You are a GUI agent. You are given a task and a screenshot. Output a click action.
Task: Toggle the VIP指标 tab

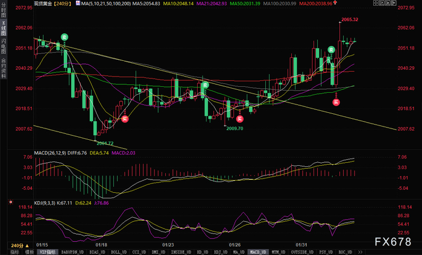pos(48,252)
